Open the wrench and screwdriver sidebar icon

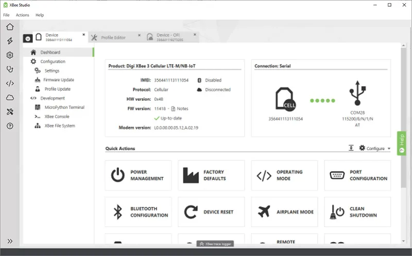(10, 112)
